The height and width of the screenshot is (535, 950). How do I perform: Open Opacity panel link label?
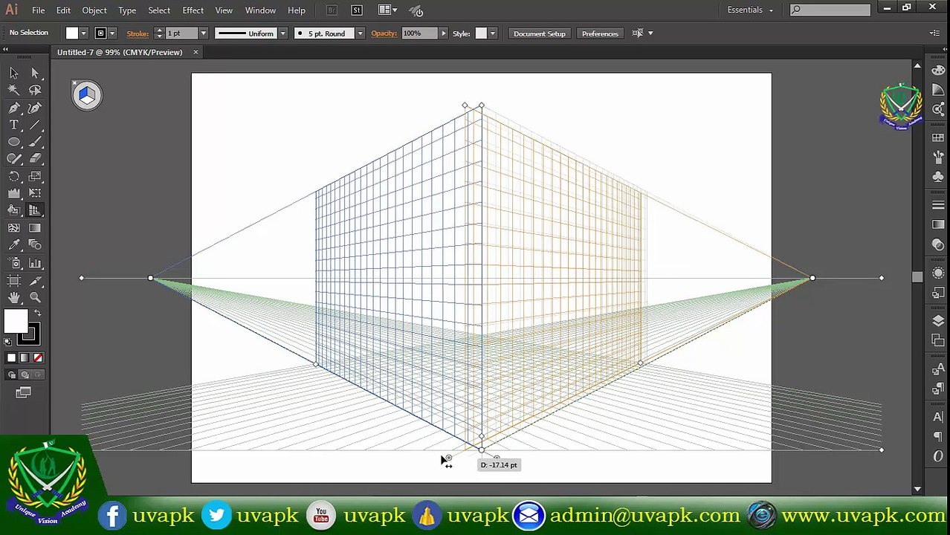click(x=384, y=33)
